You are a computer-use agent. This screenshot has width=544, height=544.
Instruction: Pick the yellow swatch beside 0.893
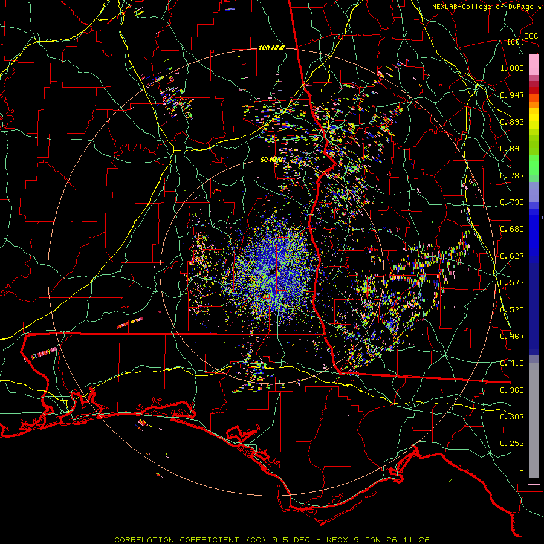534,118
